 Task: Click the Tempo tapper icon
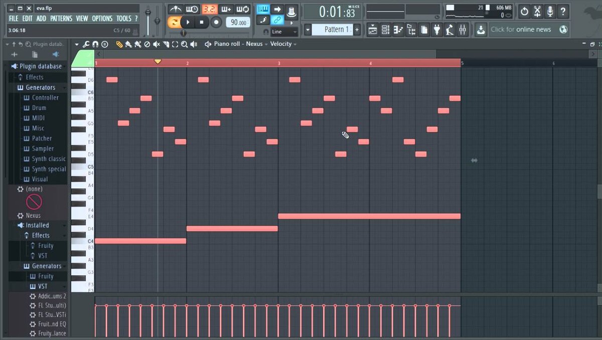449,30
